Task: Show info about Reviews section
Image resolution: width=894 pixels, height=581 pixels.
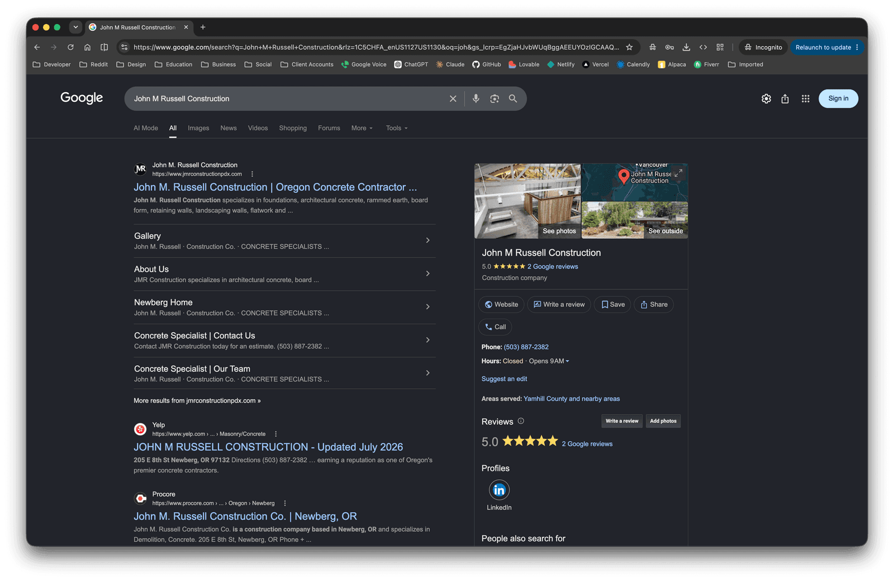Action: (x=521, y=421)
